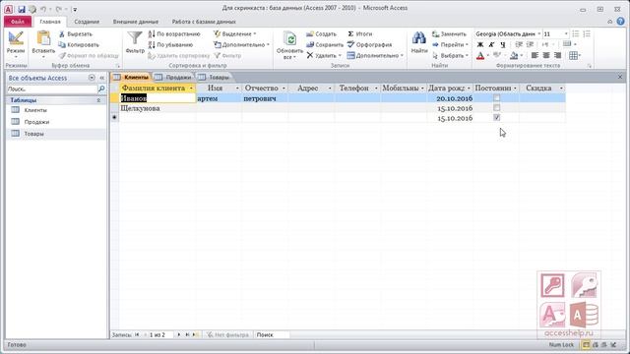This screenshot has width=630, height=354.
Task: Run Орфография spell check
Action: tap(370, 45)
